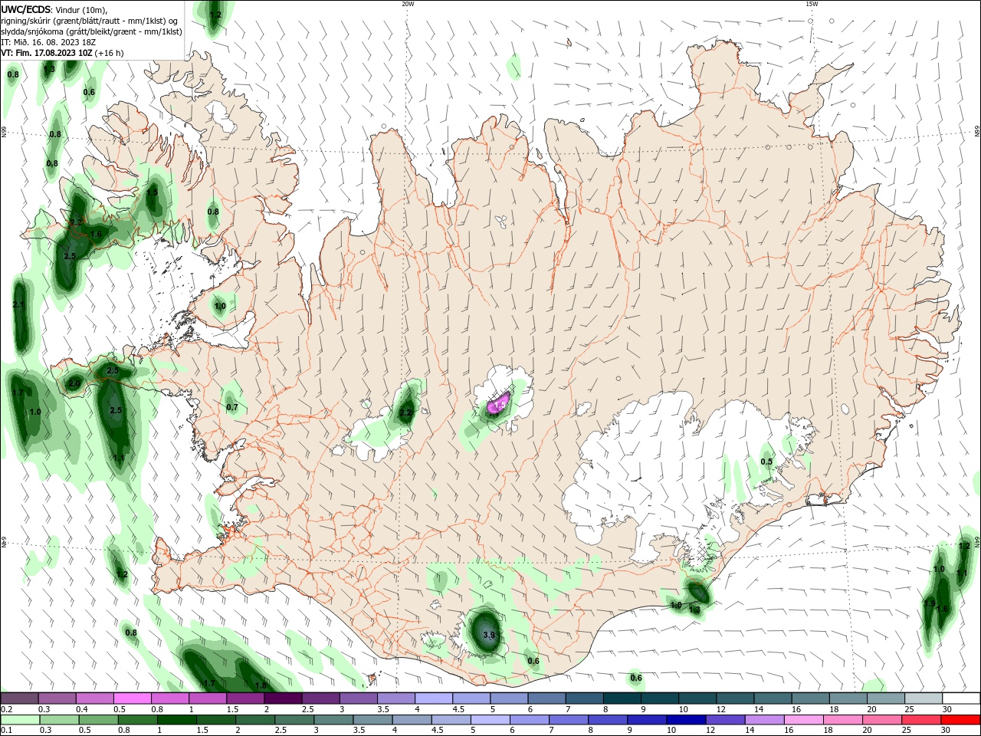Click the 15W longitude label
The height and width of the screenshot is (736, 981).
(812, 4)
